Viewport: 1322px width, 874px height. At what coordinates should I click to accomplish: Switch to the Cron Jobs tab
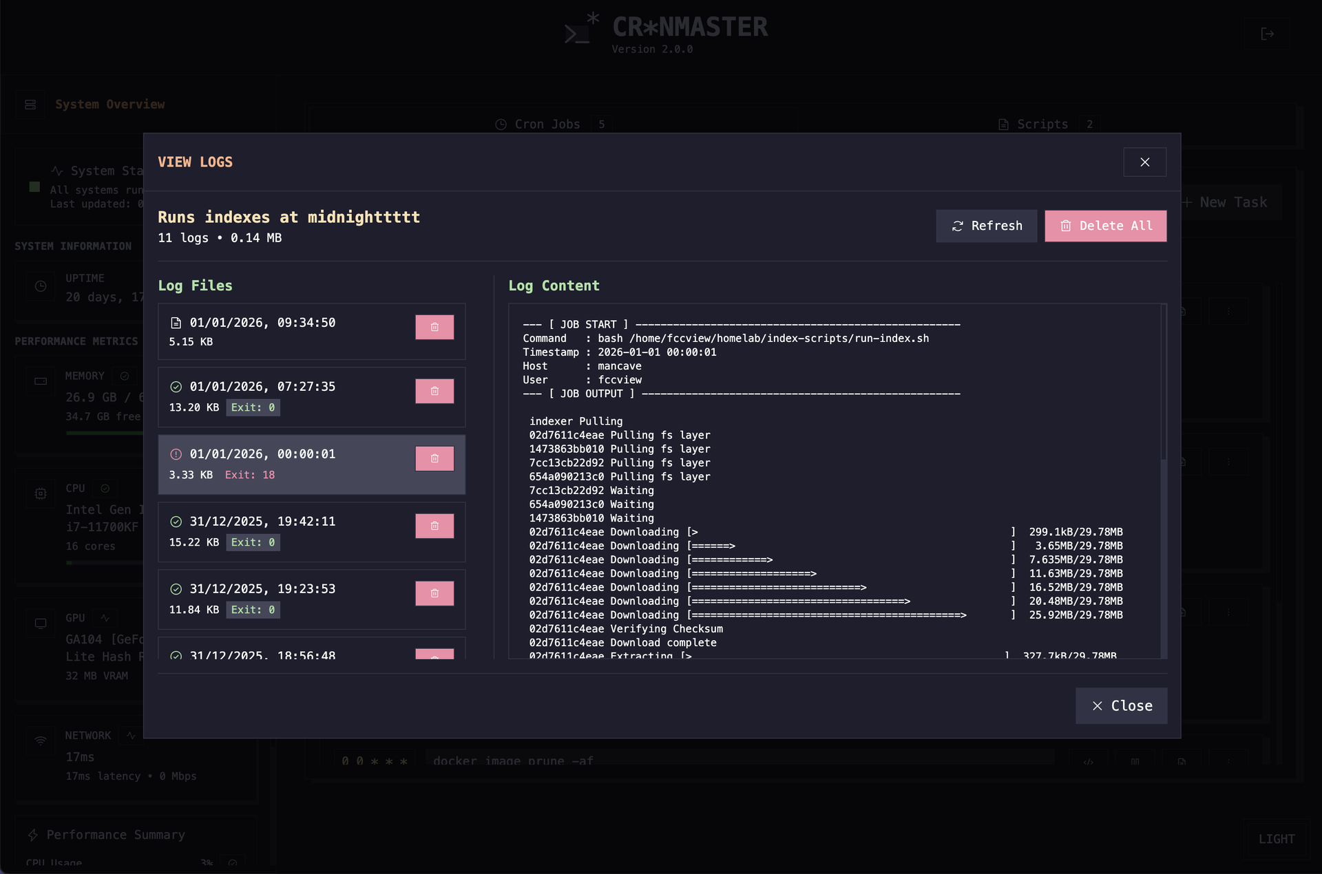pyautogui.click(x=553, y=124)
